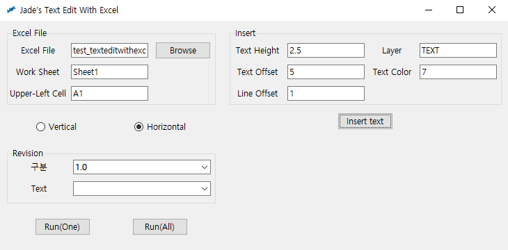Click the Upper-Left Cell input field
This screenshot has height=250, width=508.
coord(109,94)
